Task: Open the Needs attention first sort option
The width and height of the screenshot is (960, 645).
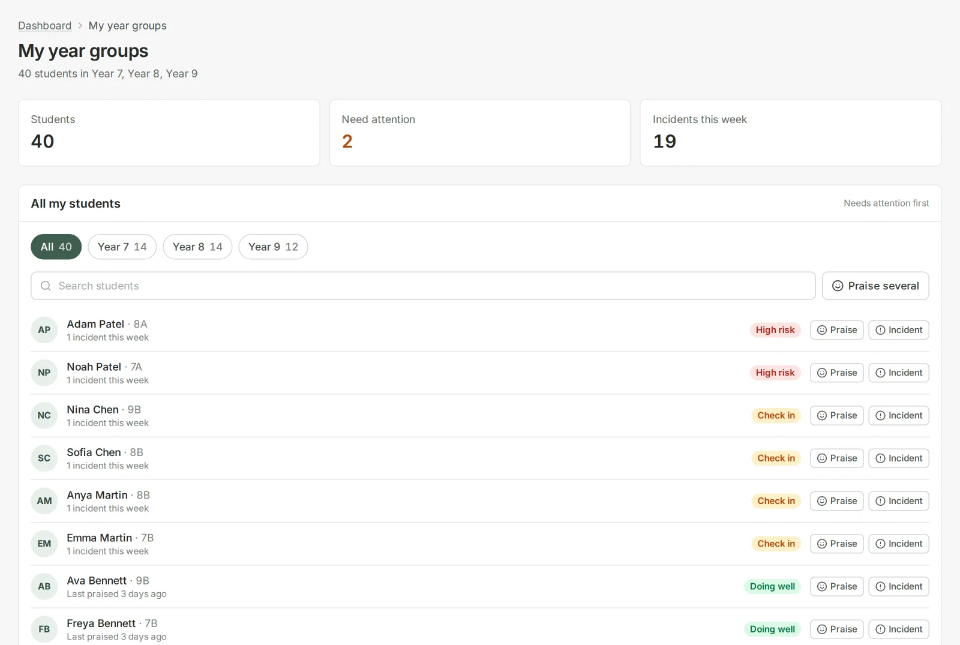Action: 886,203
